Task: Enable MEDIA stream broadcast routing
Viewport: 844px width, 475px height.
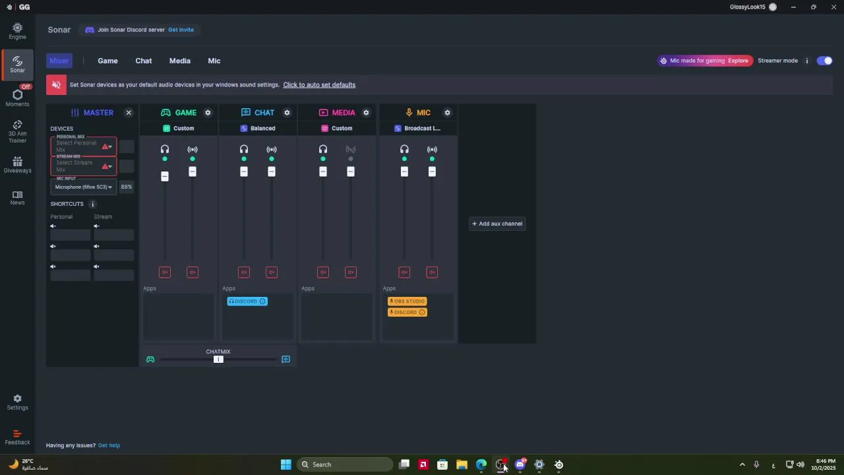Action: (351, 150)
